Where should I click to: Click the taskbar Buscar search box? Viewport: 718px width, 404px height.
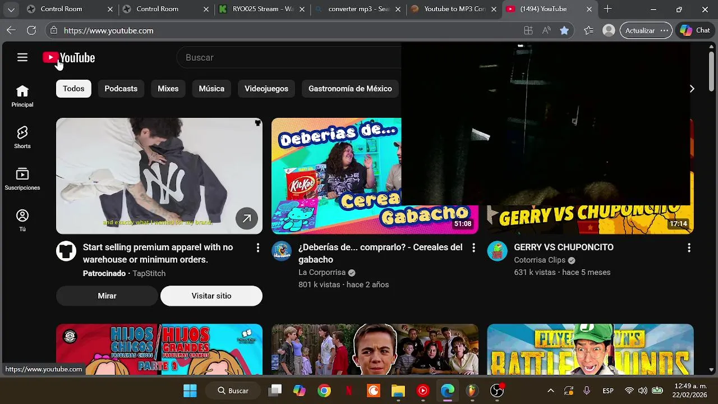[233, 391]
